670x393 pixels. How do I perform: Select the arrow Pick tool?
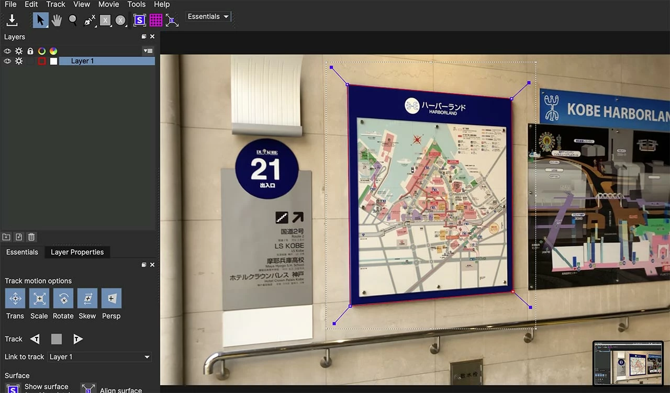(40, 20)
